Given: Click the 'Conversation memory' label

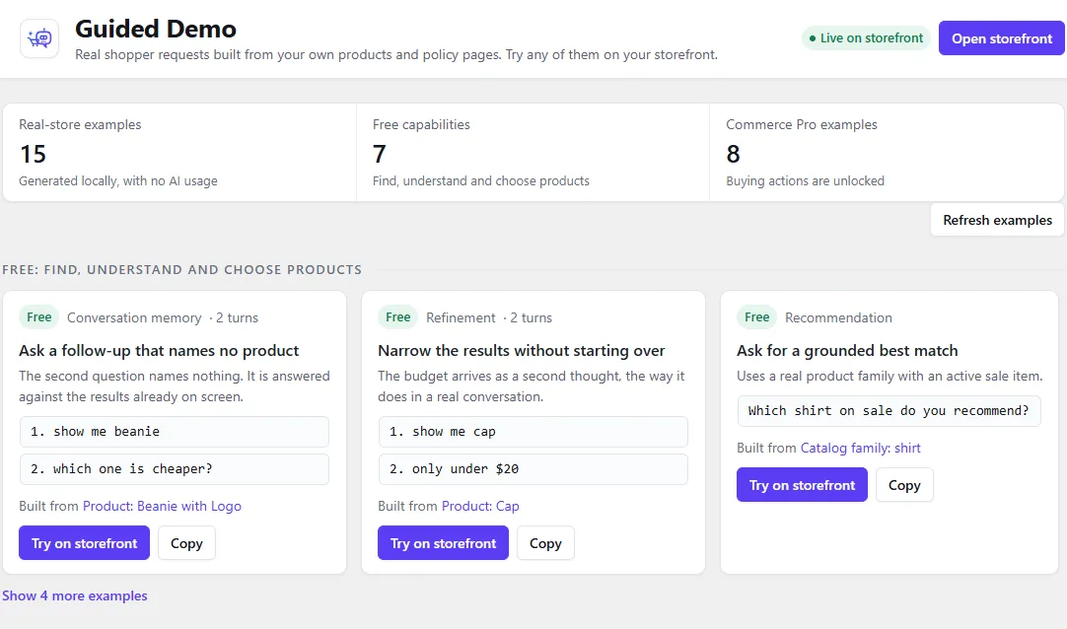Looking at the screenshot, I should pyautogui.click(x=134, y=317).
